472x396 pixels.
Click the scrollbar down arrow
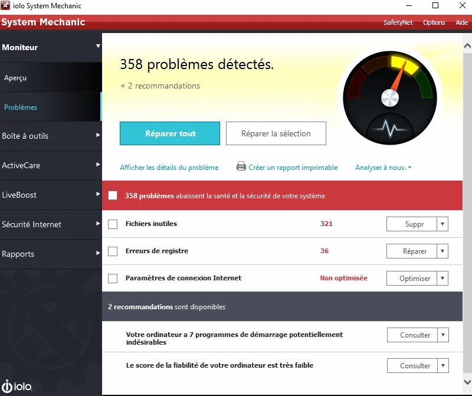pyautogui.click(x=467, y=382)
